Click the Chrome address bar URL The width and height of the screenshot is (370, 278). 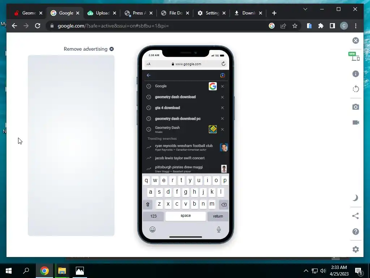click(x=113, y=26)
